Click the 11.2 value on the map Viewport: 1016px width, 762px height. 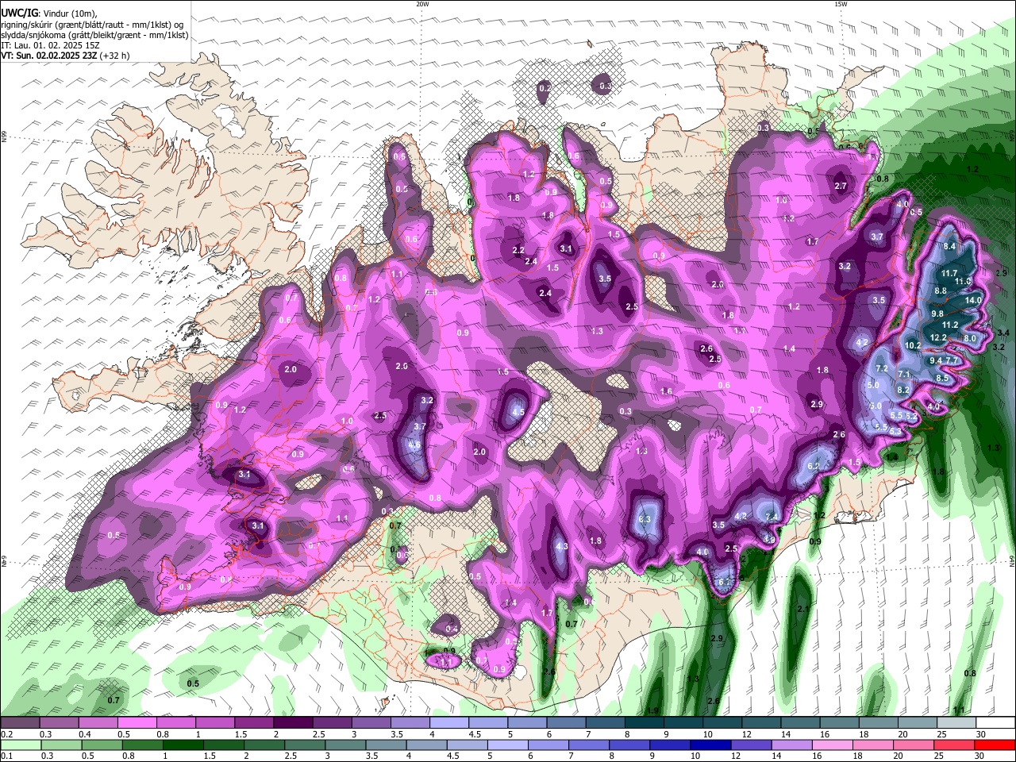click(950, 325)
